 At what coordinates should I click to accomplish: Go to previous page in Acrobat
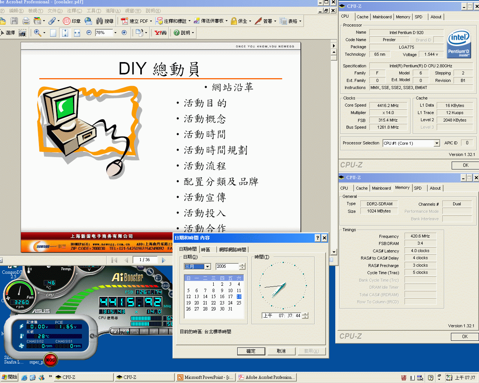[x=126, y=260]
